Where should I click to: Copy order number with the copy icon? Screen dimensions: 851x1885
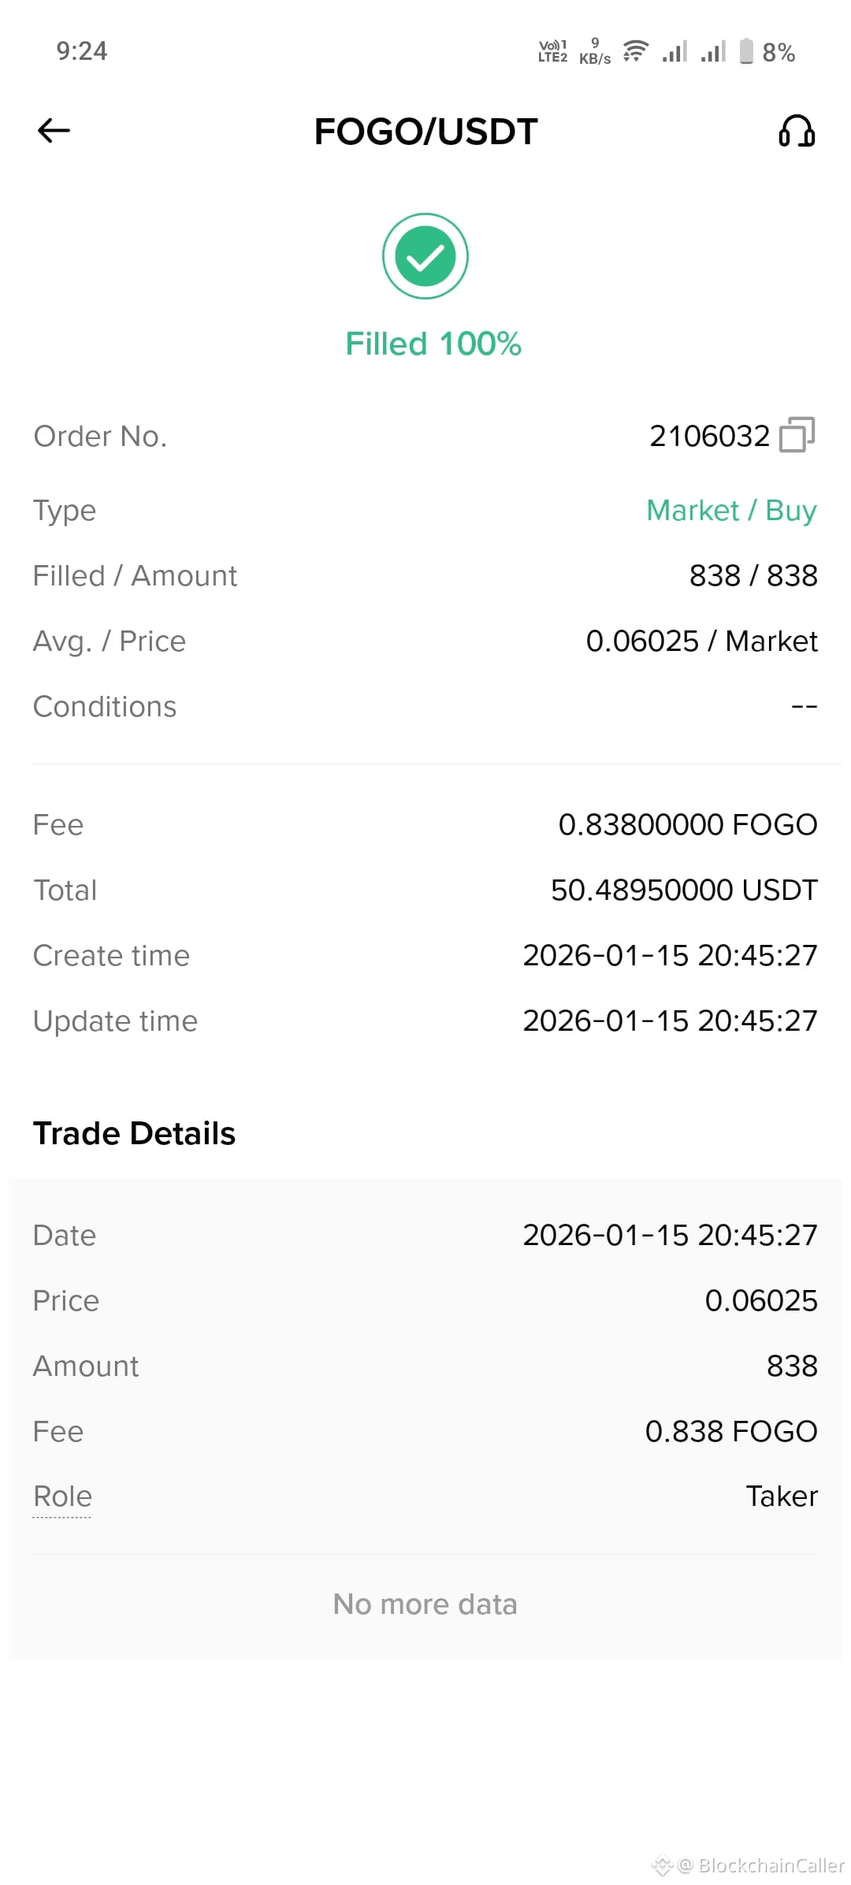pyautogui.click(x=797, y=435)
